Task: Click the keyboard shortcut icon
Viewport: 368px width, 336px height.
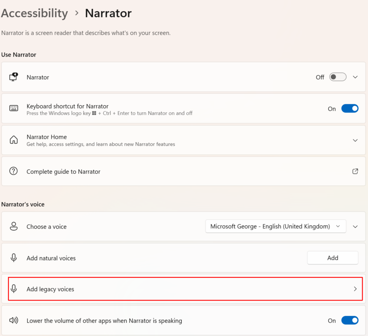Action: tap(13, 108)
